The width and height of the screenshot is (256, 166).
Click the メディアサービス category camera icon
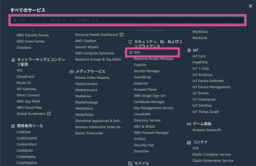tap(72, 72)
